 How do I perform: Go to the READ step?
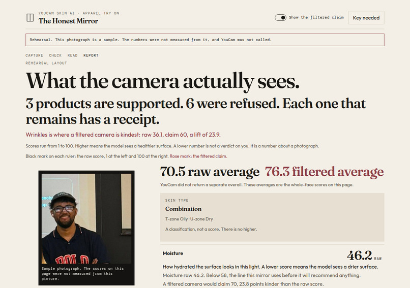72,55
